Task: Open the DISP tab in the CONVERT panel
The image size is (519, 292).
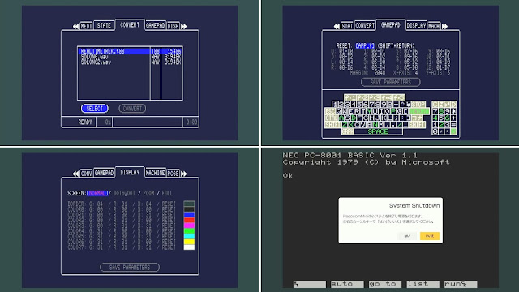Action: click(x=173, y=26)
